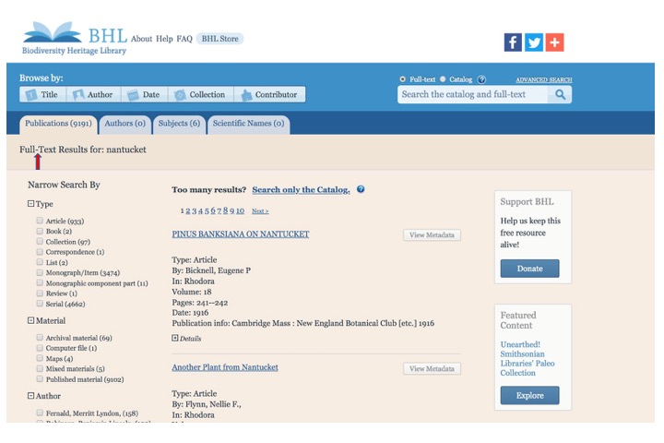This screenshot has height=443, width=664.
Task: Click the magnifier search button
Action: tap(560, 94)
